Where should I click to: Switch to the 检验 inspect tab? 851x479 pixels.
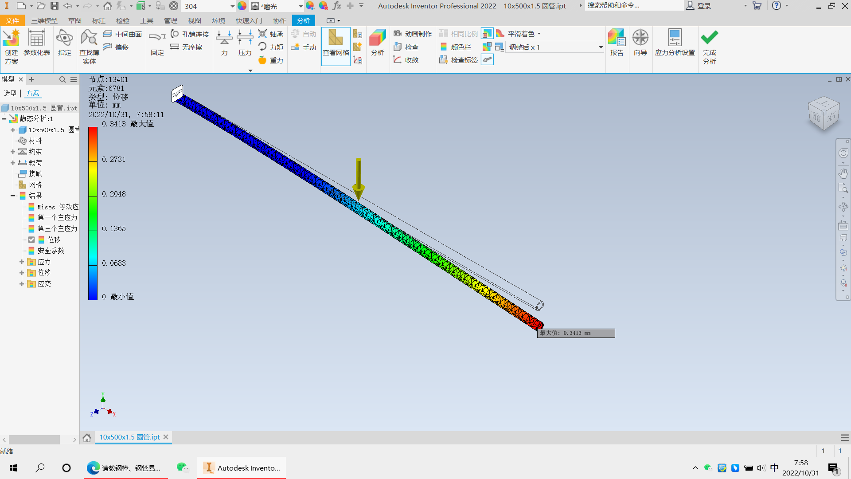pos(123,20)
